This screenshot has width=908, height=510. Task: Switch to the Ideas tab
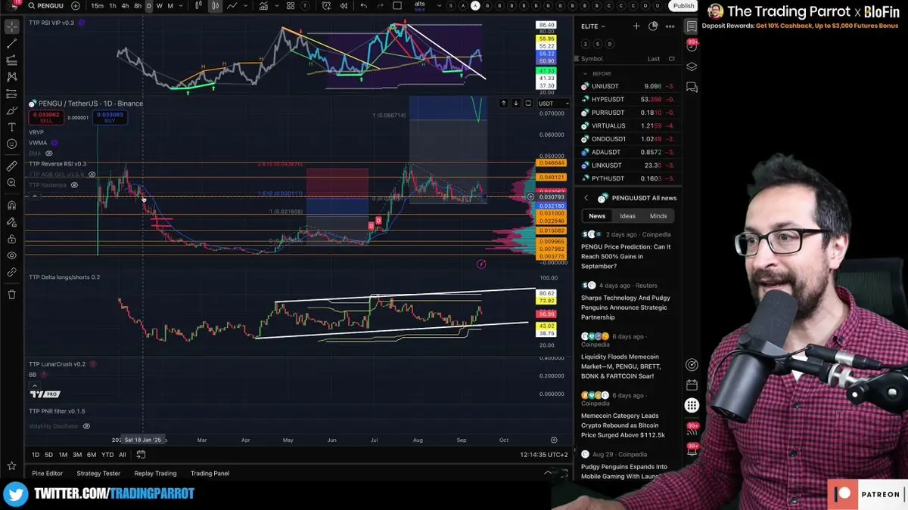click(627, 216)
